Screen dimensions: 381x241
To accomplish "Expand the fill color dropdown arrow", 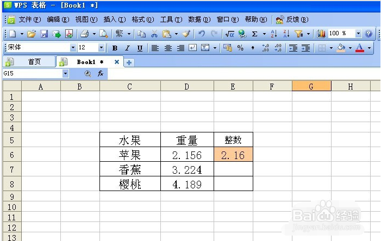I will click(350, 48).
